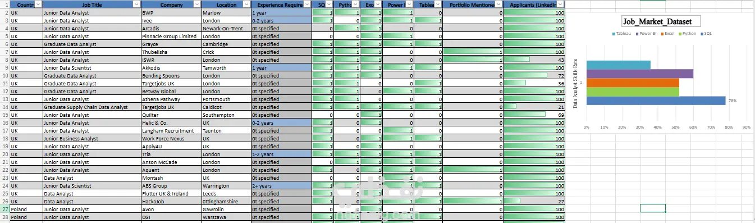Screen dimensions: 755x223
Task: Select the Warszawa location cell
Action: pos(226,217)
